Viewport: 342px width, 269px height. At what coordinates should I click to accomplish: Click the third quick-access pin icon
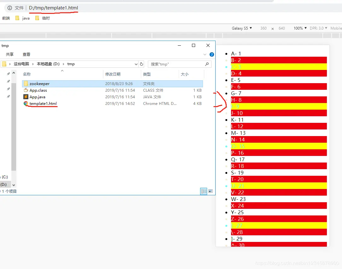click(8, 89)
